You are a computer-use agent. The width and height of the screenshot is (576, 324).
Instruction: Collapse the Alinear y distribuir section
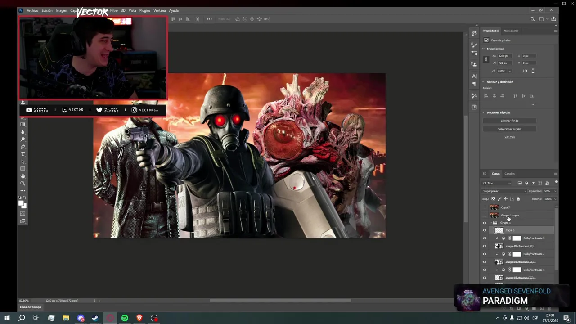coord(483,82)
